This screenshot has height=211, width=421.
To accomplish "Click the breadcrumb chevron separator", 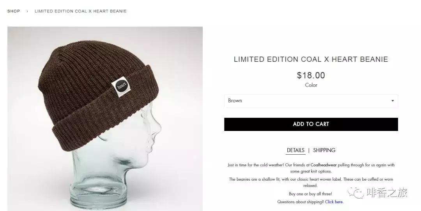I will (x=27, y=11).
